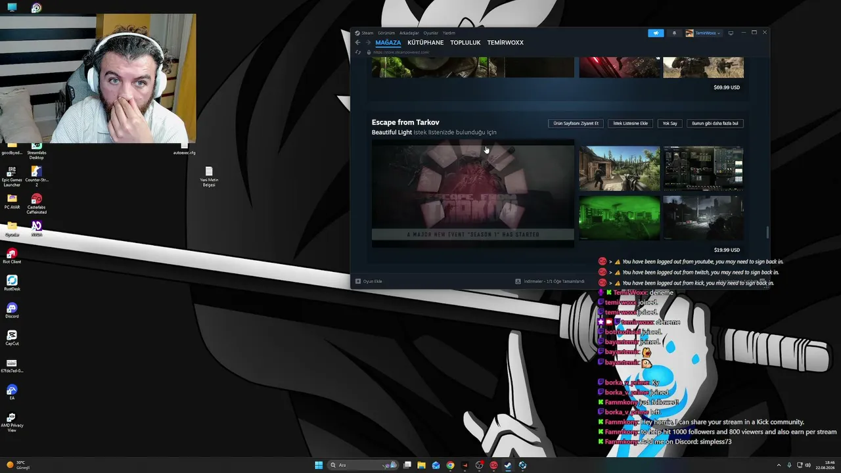Click the Yok Say button
The height and width of the screenshot is (473, 841).
[670, 124]
